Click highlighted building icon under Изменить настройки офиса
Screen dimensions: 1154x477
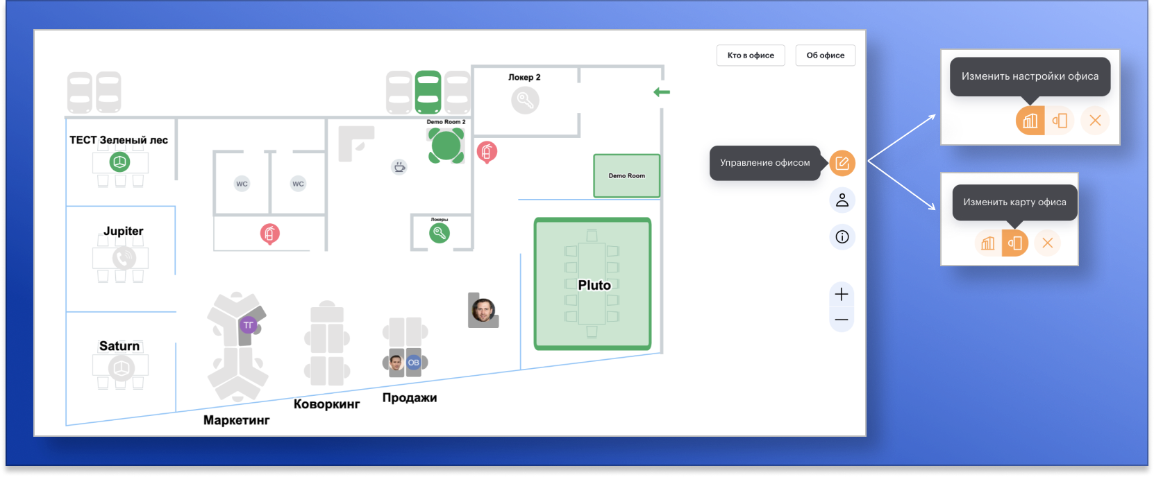tap(1030, 121)
